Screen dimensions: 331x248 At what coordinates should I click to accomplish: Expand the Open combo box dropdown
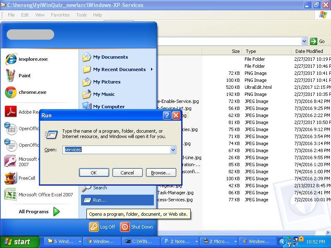[x=173, y=150]
